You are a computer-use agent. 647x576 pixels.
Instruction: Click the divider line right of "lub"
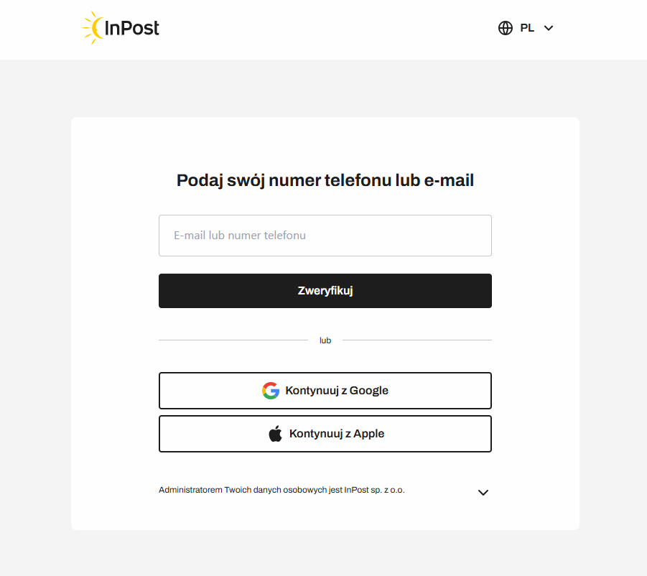[416, 340]
